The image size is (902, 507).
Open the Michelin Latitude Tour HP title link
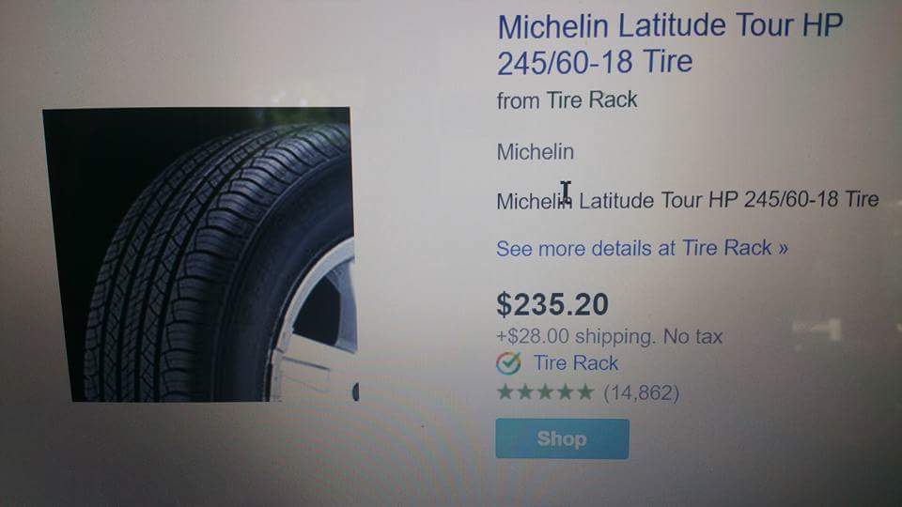tap(670, 44)
